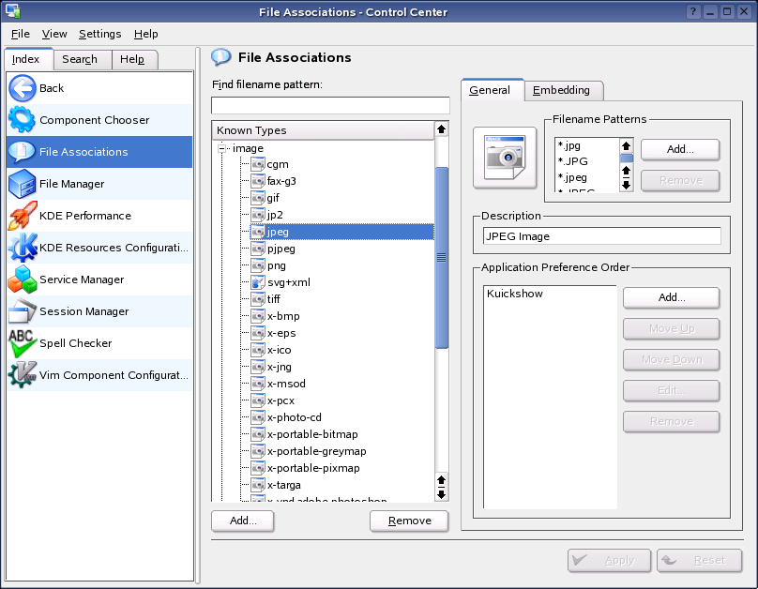Select x-portable-bitmap in Known Types
Image resolution: width=758 pixels, height=589 pixels.
(x=312, y=434)
